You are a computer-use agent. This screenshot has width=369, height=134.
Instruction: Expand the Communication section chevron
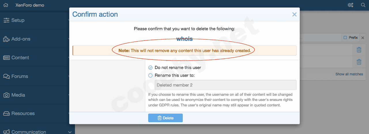70,132
